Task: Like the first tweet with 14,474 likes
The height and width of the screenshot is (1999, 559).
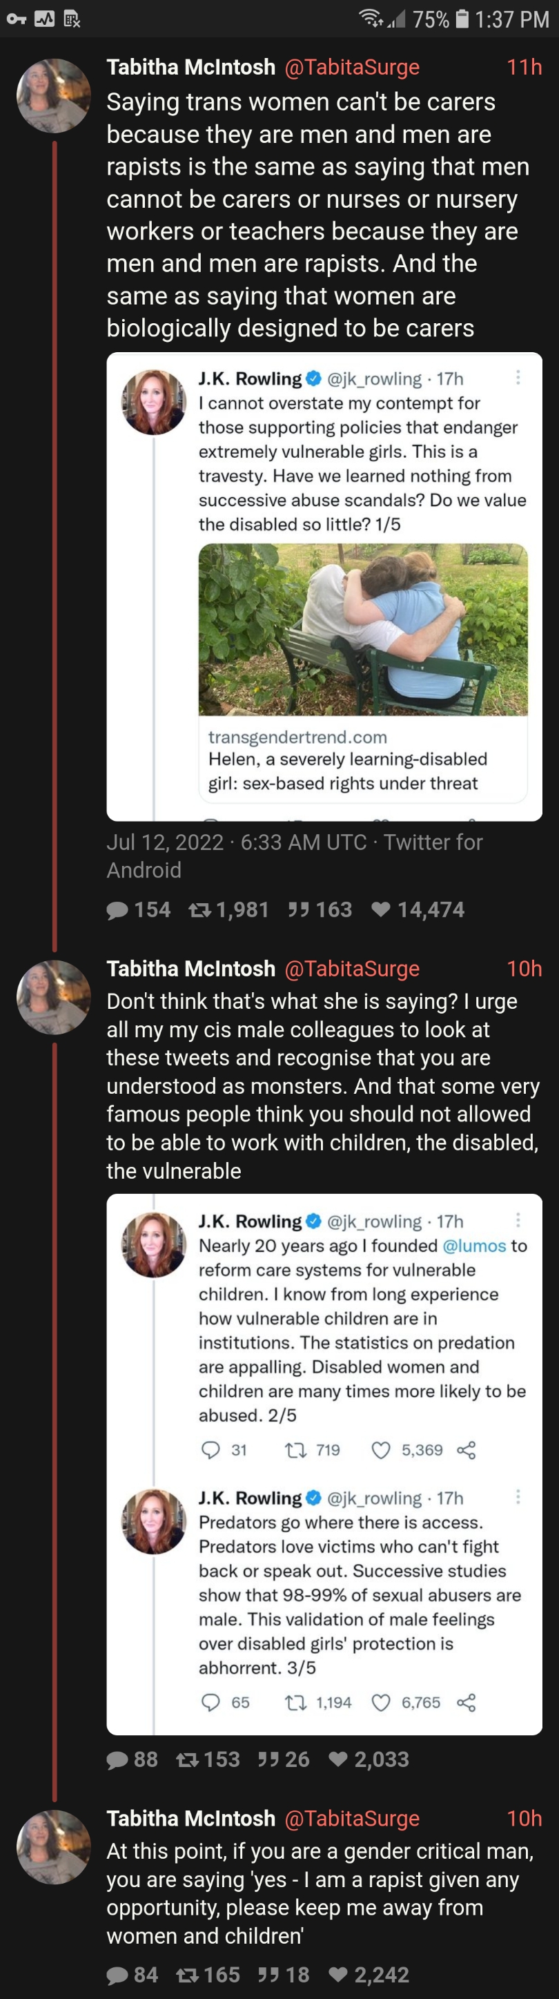Action: tap(381, 909)
